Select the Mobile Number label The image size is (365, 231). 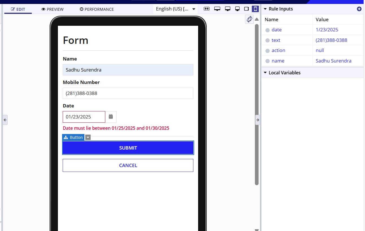81,82
